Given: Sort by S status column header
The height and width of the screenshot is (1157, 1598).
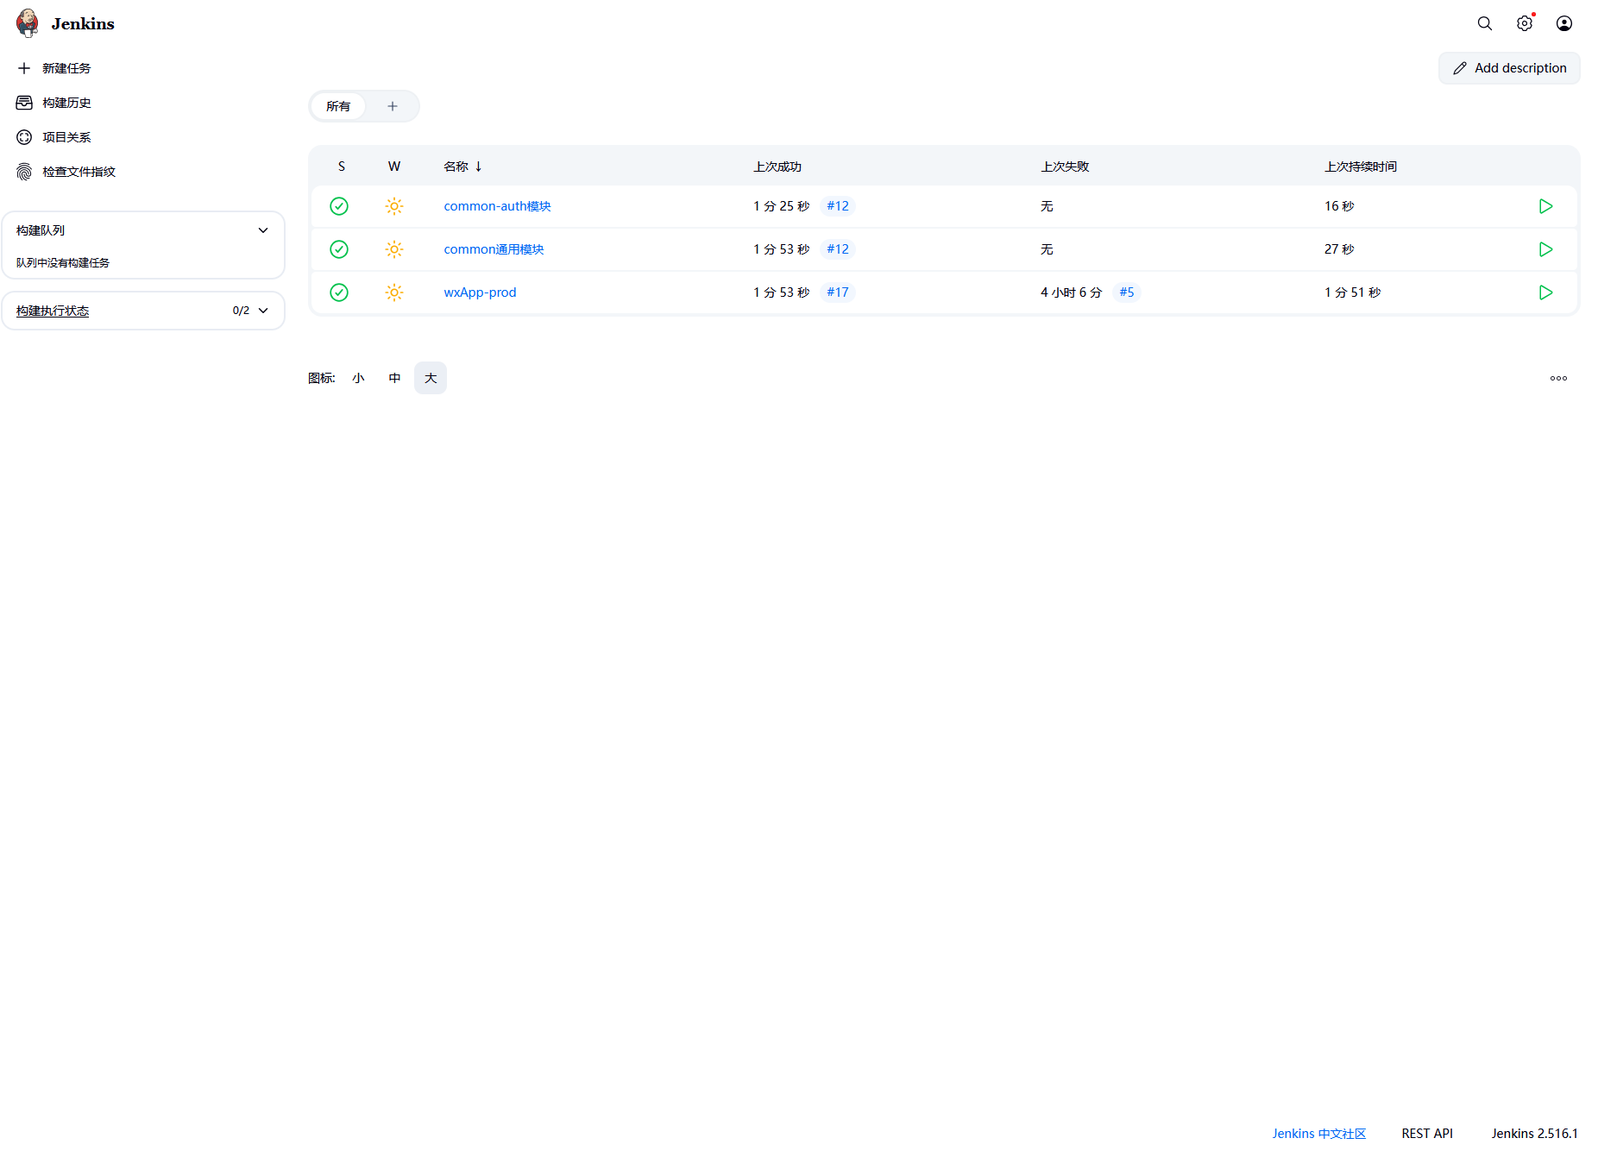Looking at the screenshot, I should click(342, 167).
